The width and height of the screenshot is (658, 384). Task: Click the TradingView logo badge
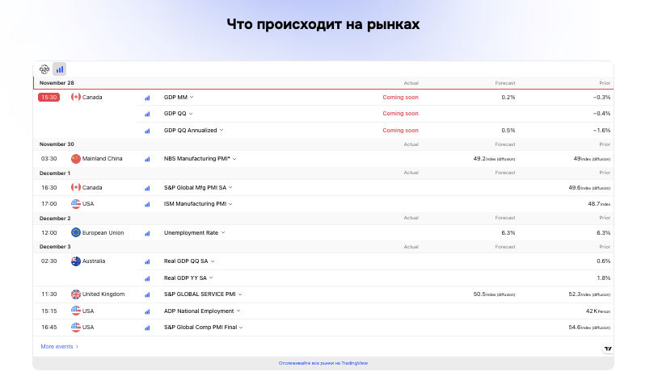[608, 349]
